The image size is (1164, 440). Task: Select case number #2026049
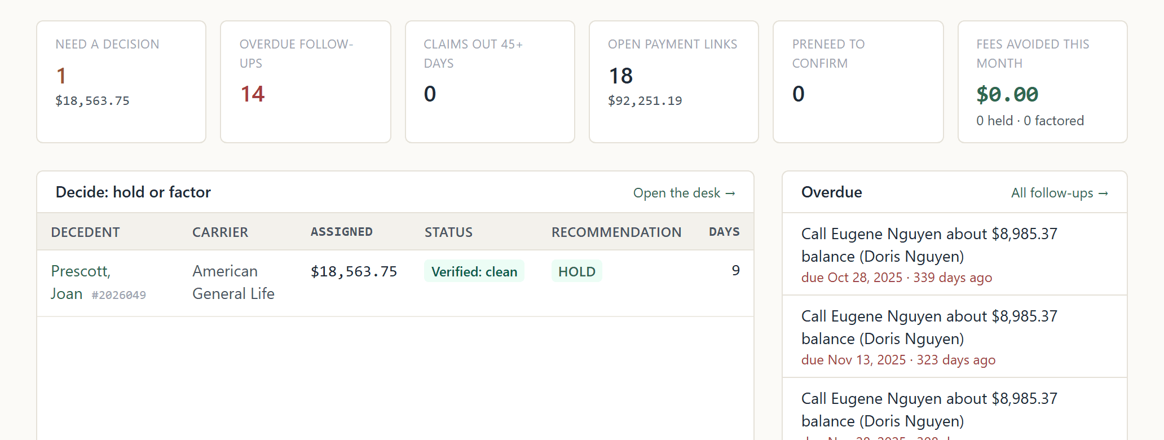click(119, 295)
